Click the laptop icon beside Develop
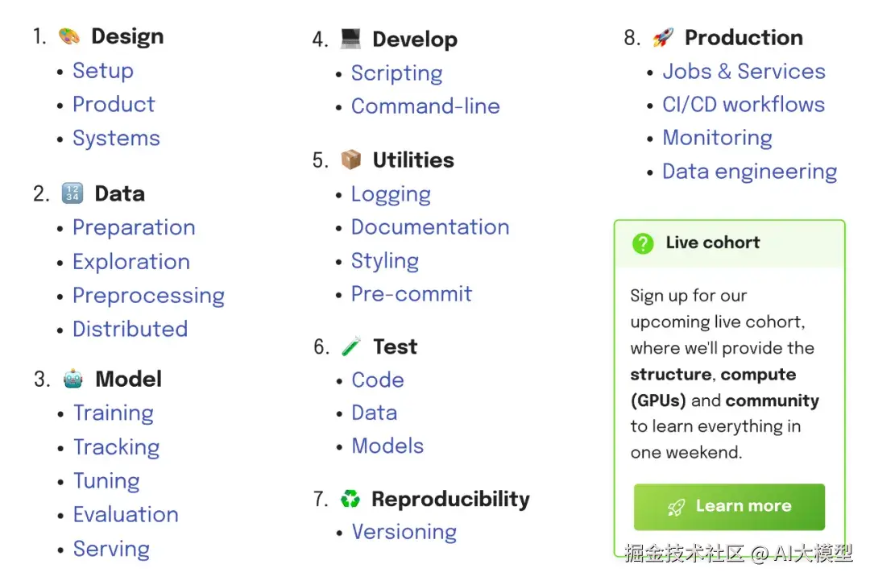 click(350, 39)
